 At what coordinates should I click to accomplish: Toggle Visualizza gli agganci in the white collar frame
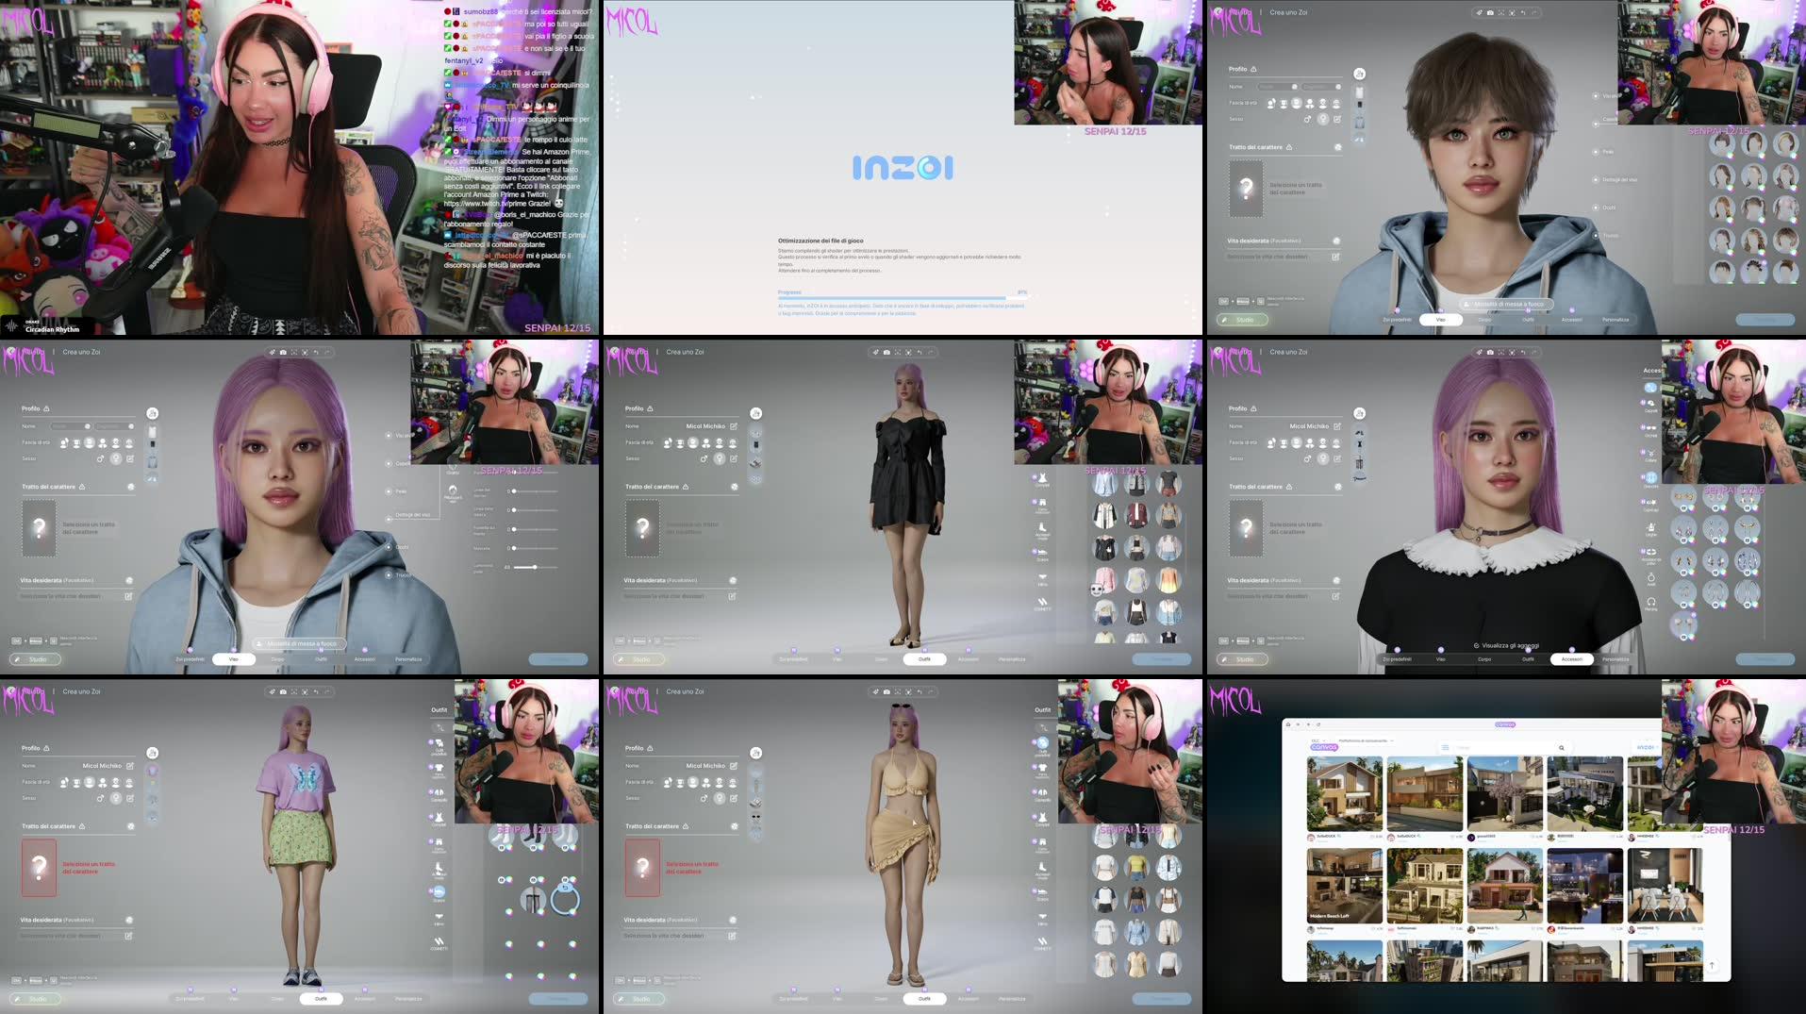1506,645
